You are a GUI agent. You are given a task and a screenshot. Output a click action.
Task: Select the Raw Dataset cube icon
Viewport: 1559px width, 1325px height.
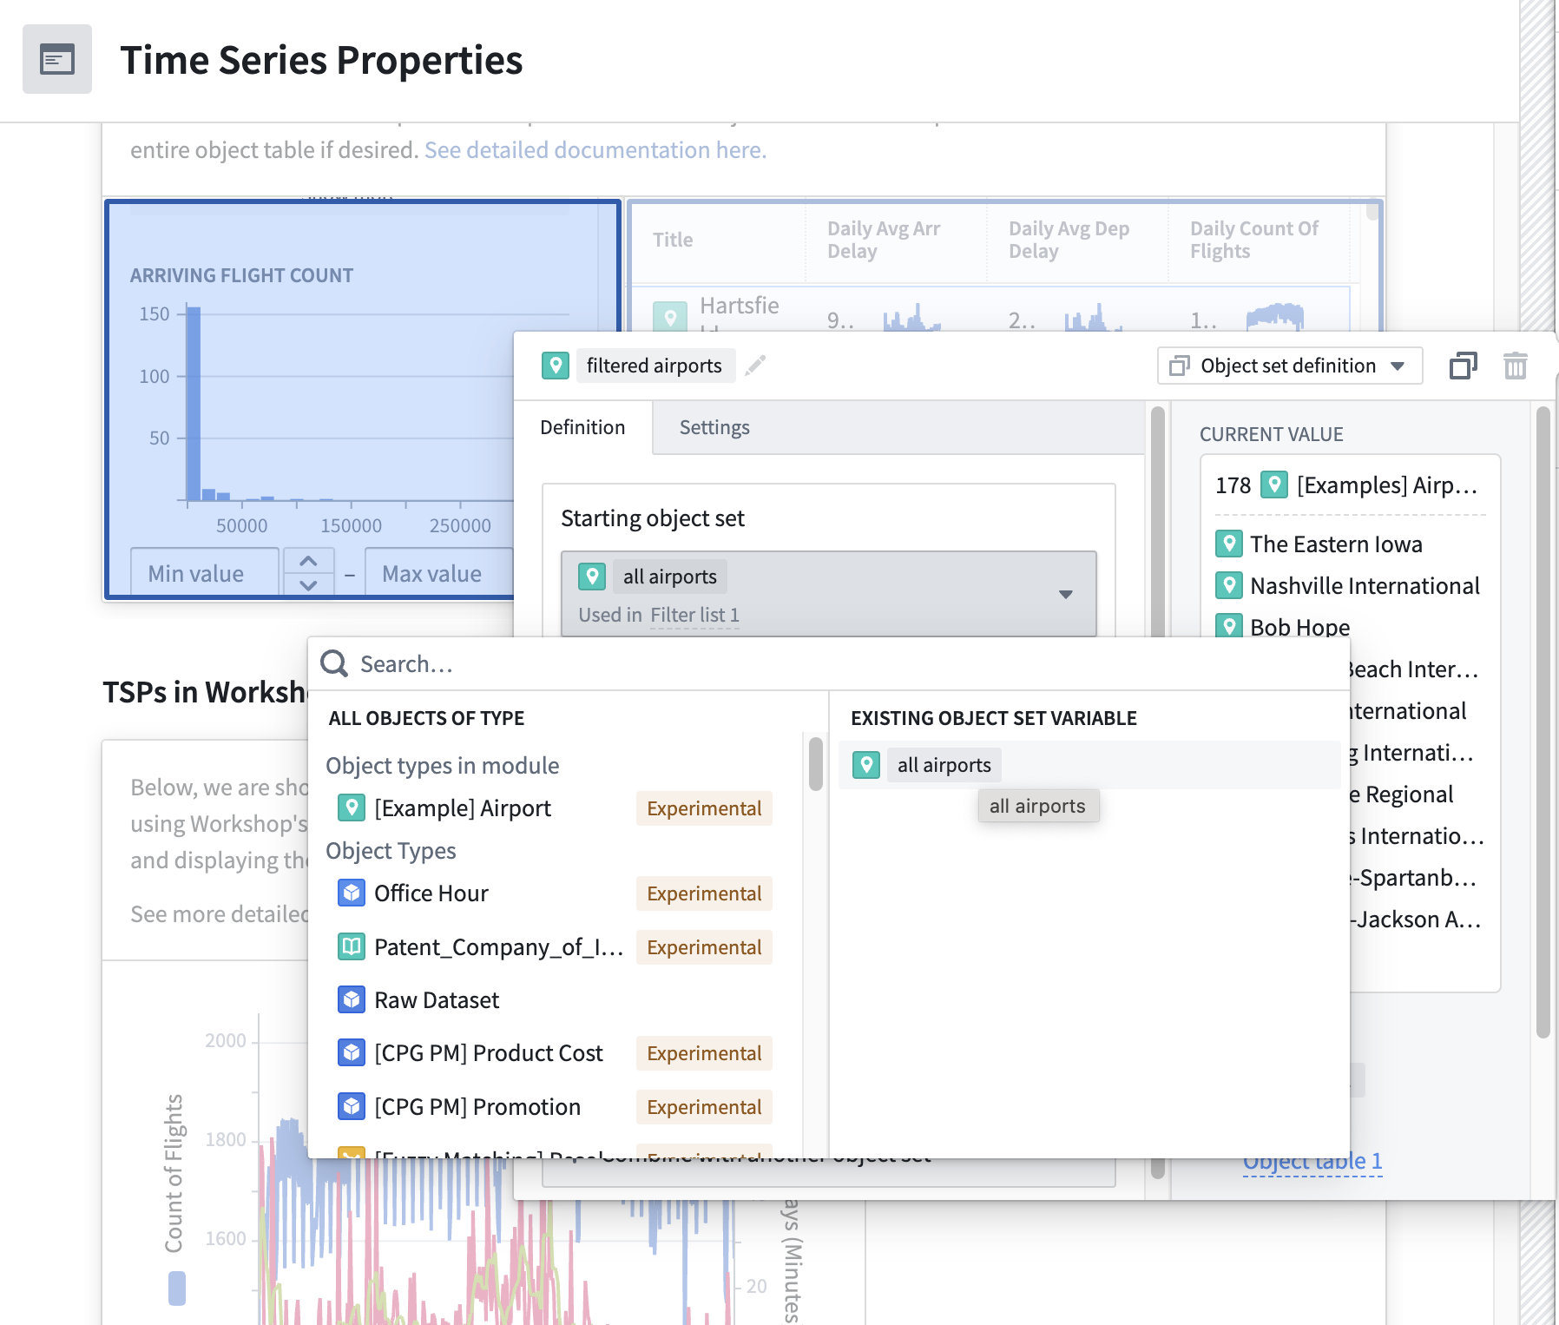pyautogui.click(x=351, y=1000)
